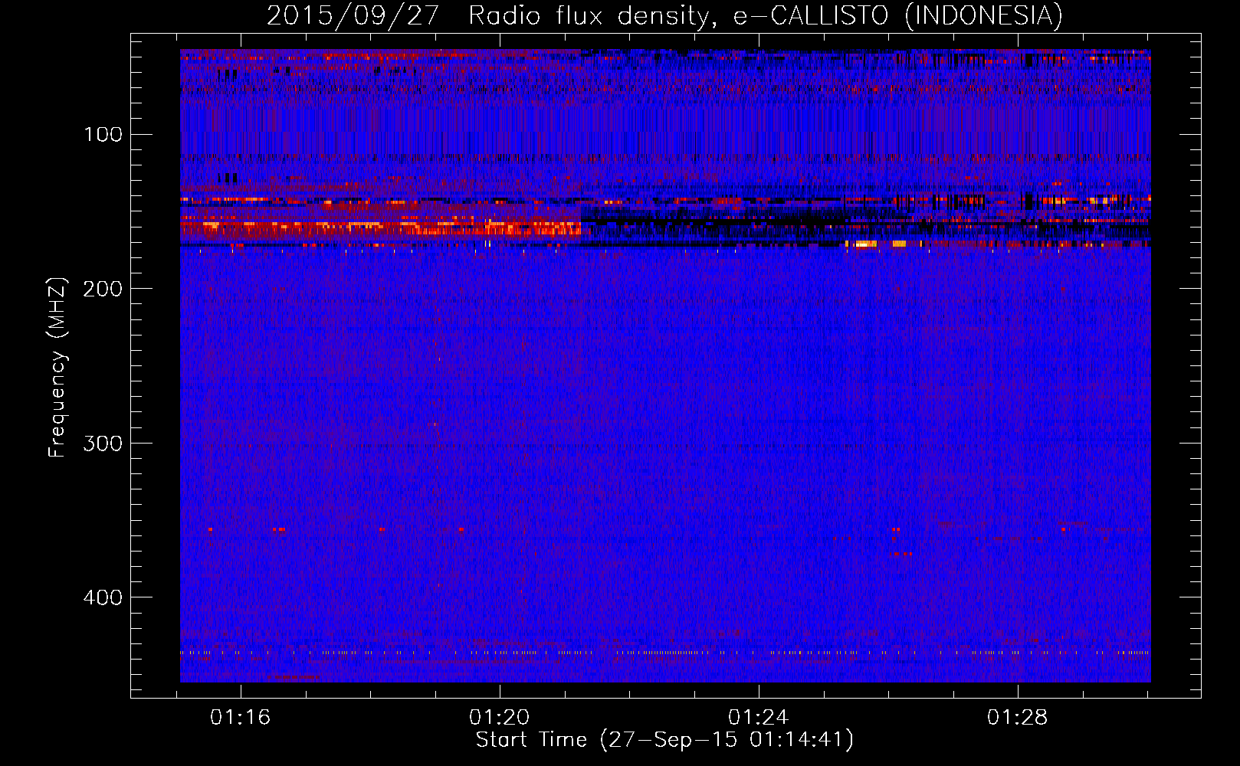Click the plot title 'Radio flux density, e-CALLISTO (INDONESIA)'
1240x766 pixels.
(766, 16)
